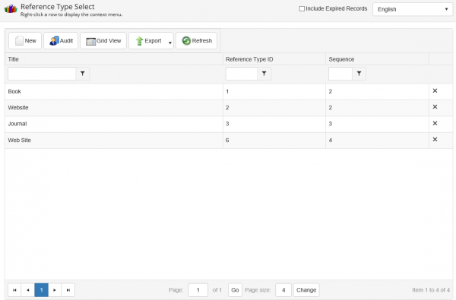The width and height of the screenshot is (456, 300).
Task: Delete the Web Site row
Action: (435, 140)
